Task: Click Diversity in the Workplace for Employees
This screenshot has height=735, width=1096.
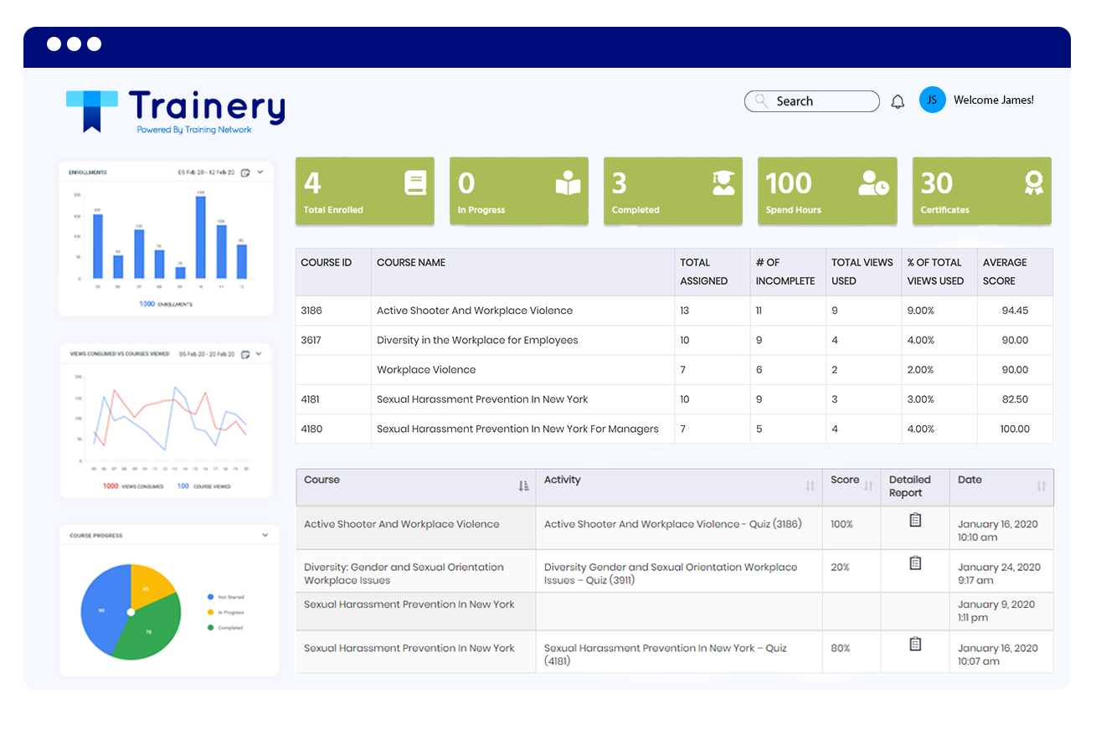Action: [477, 341]
